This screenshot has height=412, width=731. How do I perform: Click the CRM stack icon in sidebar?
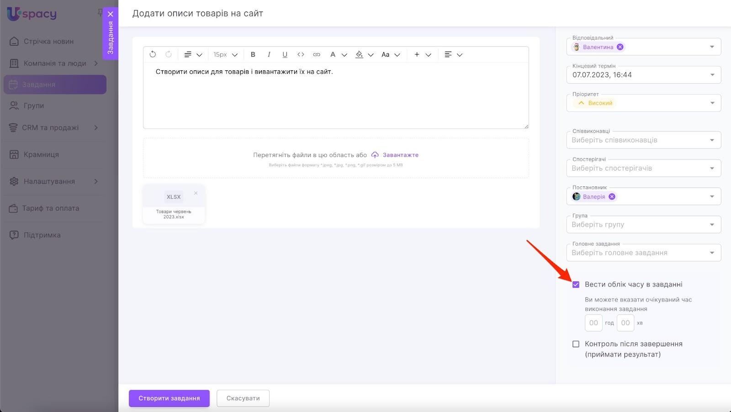(x=13, y=127)
